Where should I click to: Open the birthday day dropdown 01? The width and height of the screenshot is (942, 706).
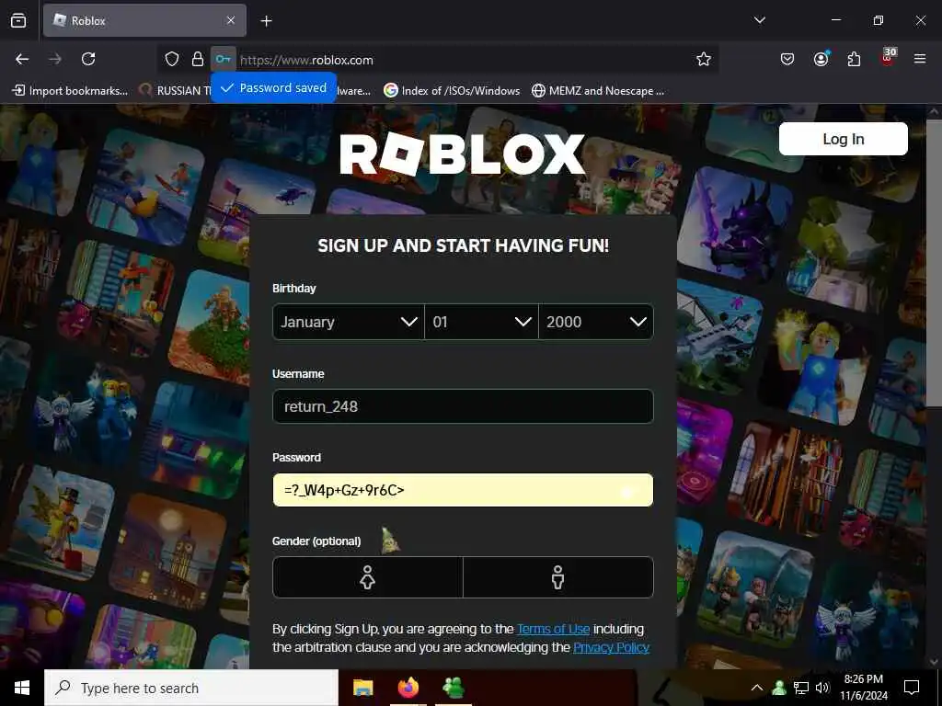[481, 322]
